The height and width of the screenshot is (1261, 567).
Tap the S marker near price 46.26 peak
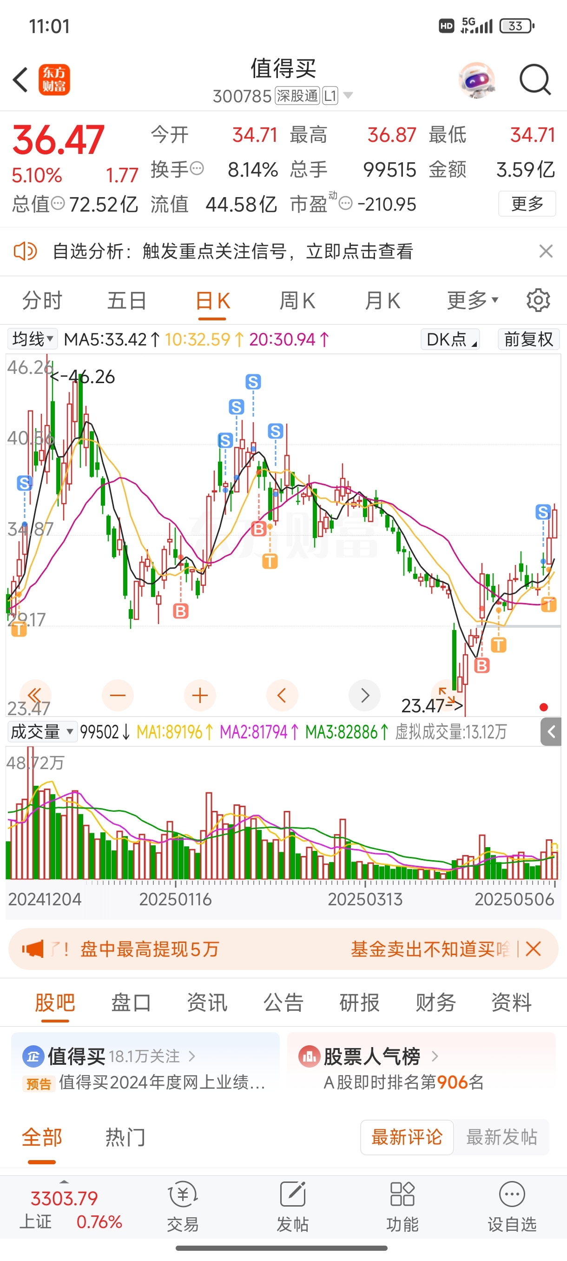pyautogui.click(x=25, y=483)
